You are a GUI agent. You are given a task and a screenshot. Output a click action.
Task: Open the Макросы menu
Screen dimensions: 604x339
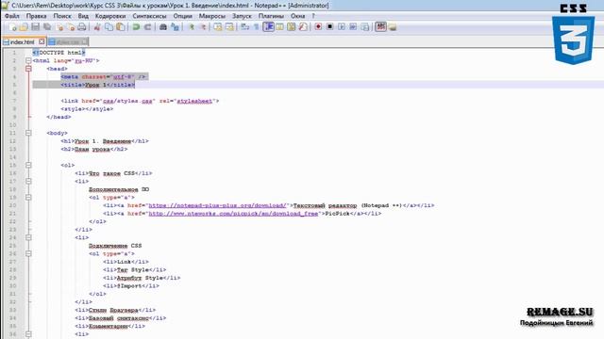211,16
